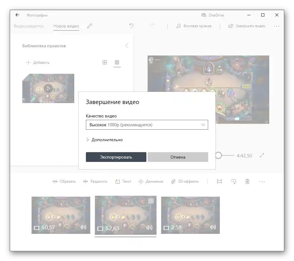Click Добавить to add media
Image resolution: width=294 pixels, height=261 pixels.
click(x=38, y=63)
